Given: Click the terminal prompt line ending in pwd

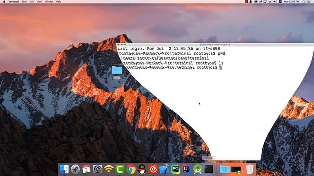Looking at the screenshot, I should tap(172, 53).
